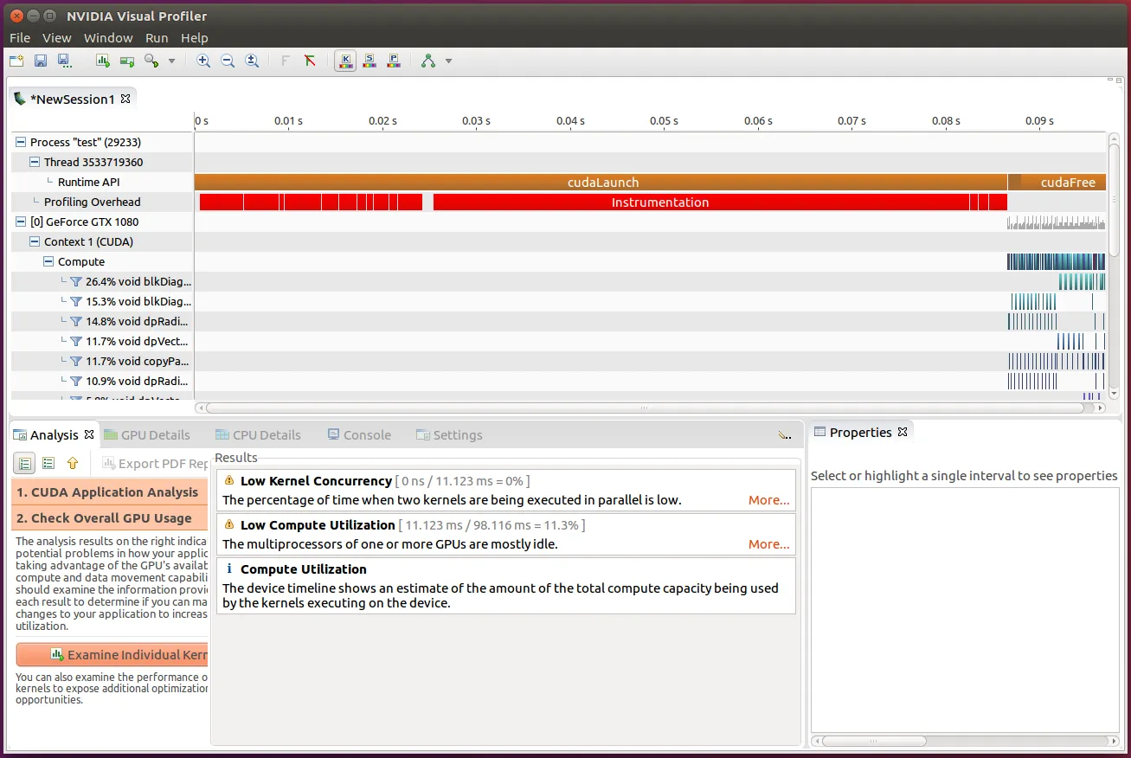Open the Help menu
The width and height of the screenshot is (1131, 758).
tap(195, 37)
